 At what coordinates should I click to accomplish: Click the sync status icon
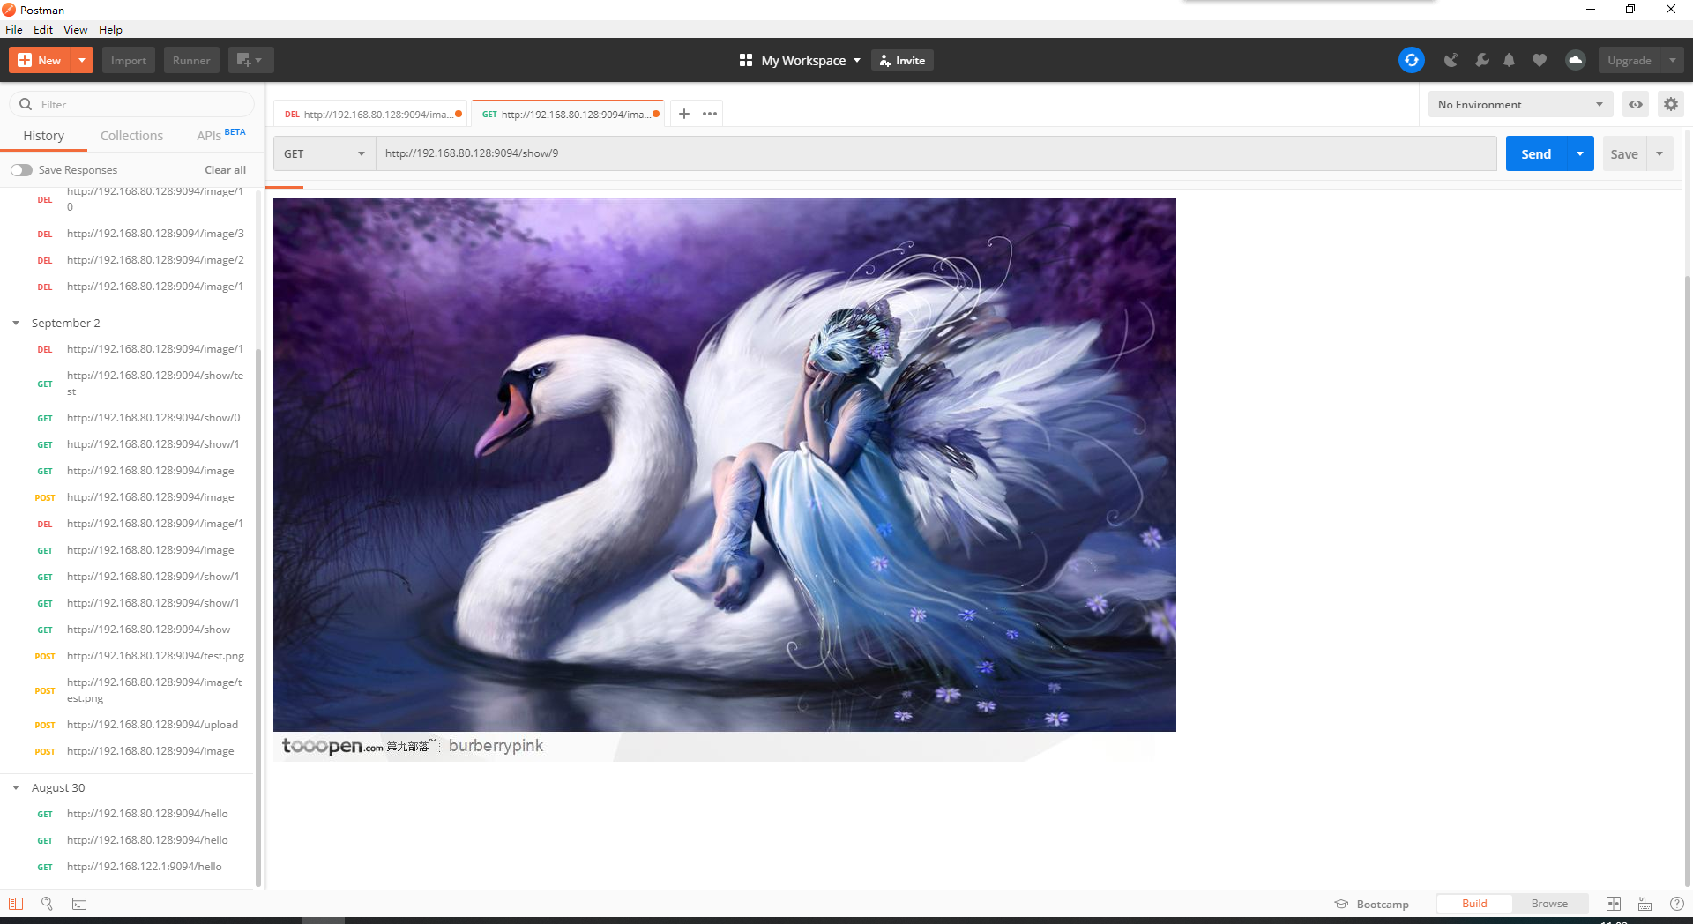tap(1411, 60)
